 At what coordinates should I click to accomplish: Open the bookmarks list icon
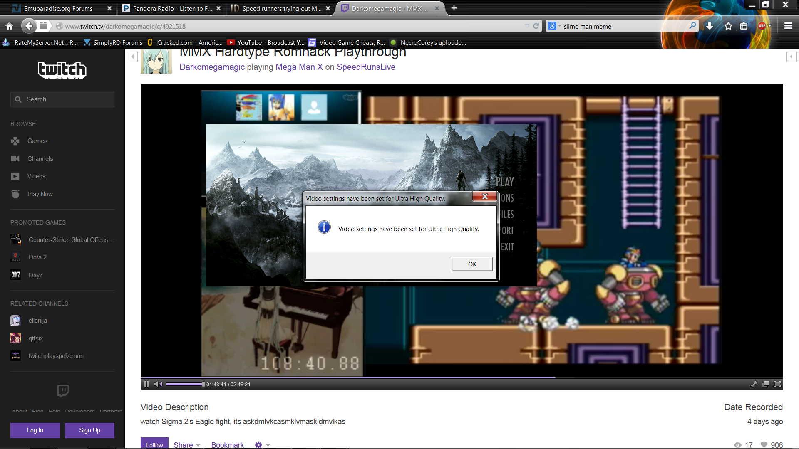coord(744,26)
